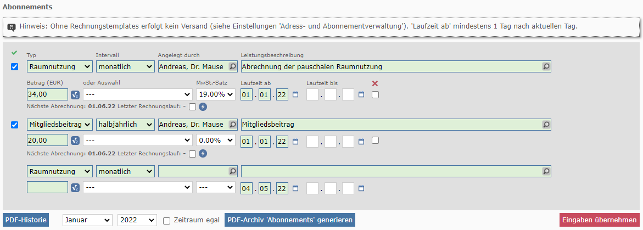Screen dimensions: 643x230
Task: Generate the PDF-Archiv 'Abonnements'
Action: tap(290, 220)
